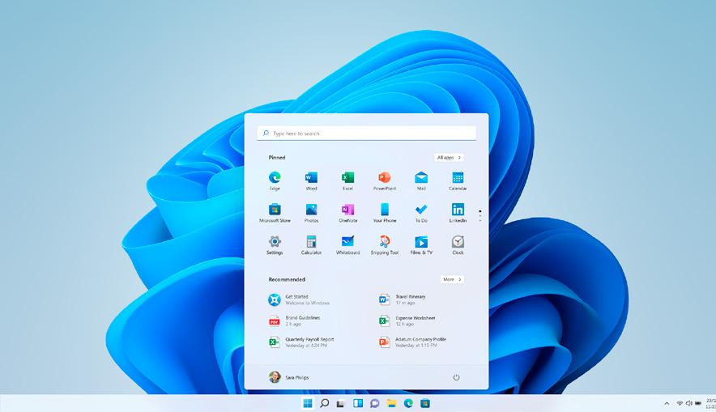
Task: Click the Wi-Fi network tray icon
Action: 680,403
